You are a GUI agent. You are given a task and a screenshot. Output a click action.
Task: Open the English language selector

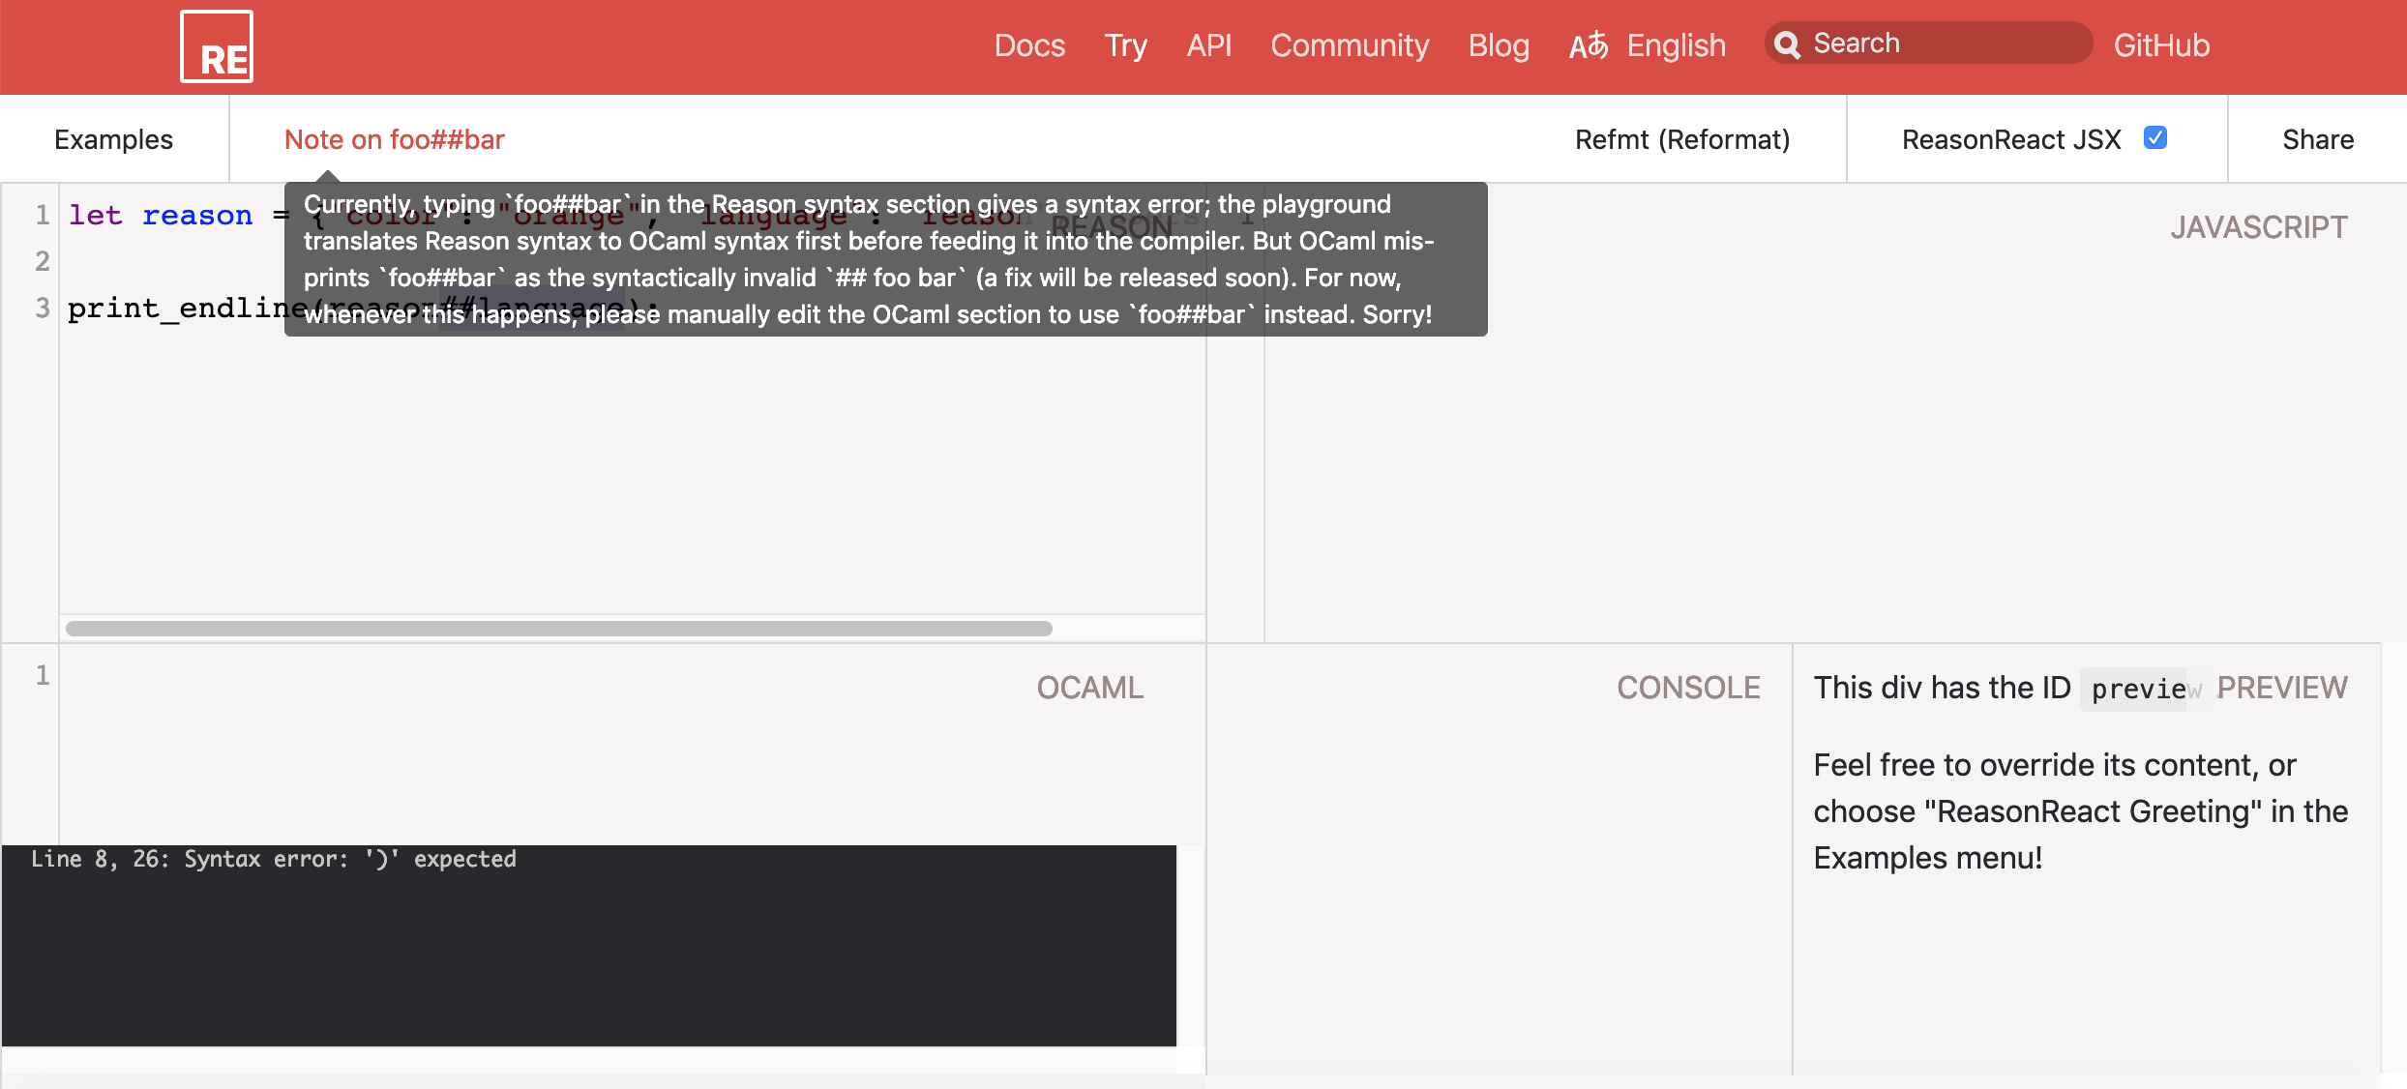coord(1676,45)
